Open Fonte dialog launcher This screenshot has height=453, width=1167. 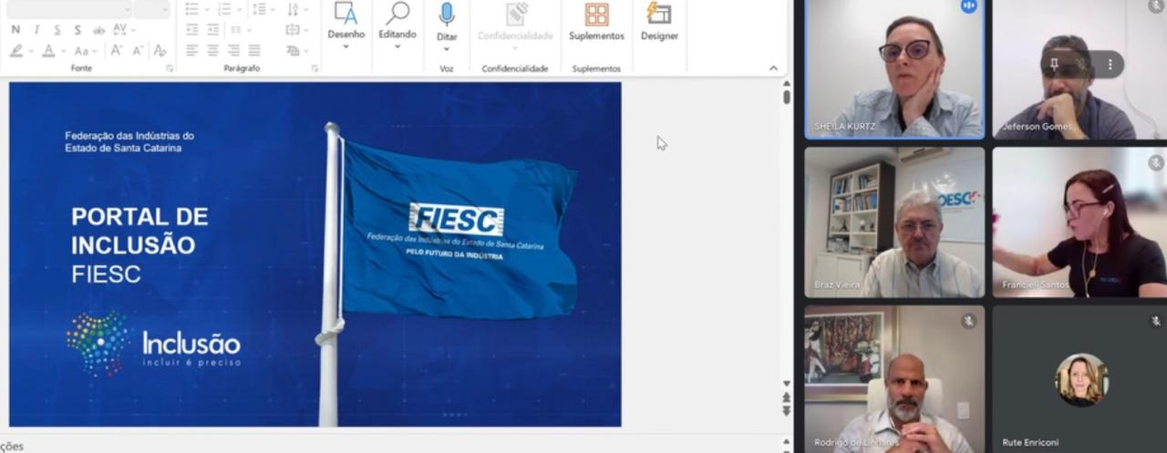pos(170,68)
